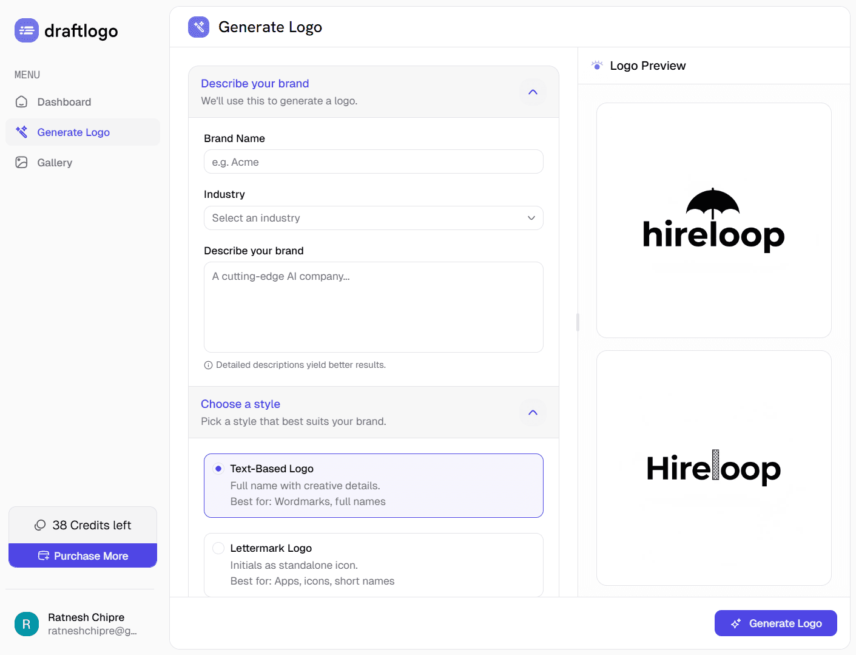Select the Text-Based Logo radio button
856x655 pixels.
(218, 468)
